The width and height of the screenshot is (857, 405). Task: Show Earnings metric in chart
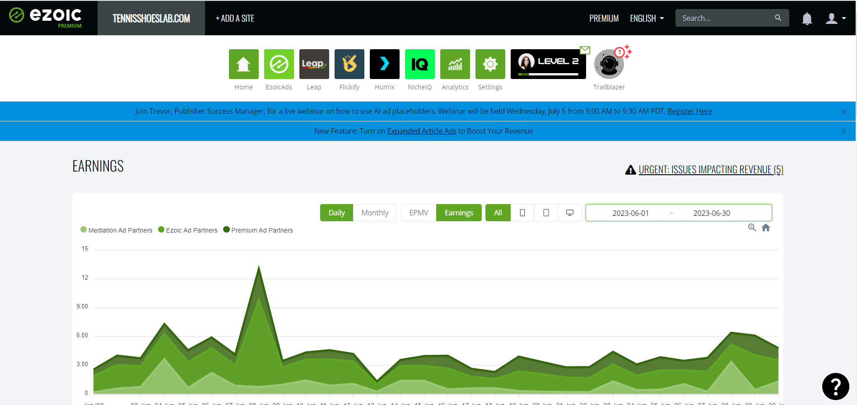coord(459,213)
